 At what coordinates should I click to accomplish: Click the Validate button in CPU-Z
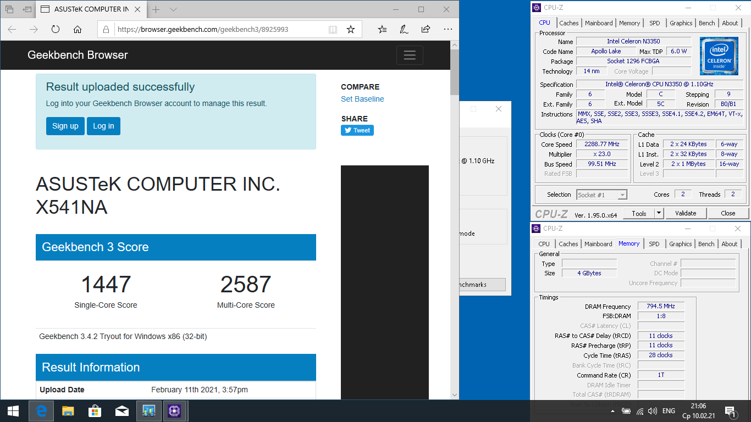686,213
